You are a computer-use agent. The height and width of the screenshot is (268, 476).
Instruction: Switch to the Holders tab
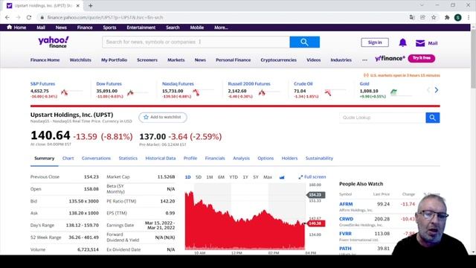point(289,159)
